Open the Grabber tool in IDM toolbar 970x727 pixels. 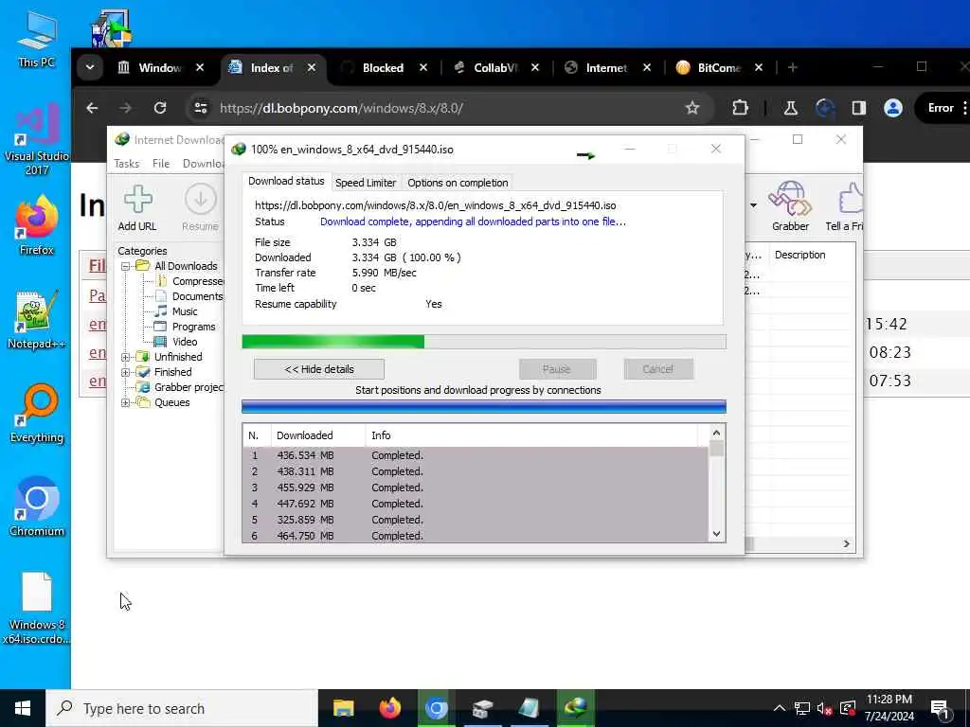tap(790, 206)
